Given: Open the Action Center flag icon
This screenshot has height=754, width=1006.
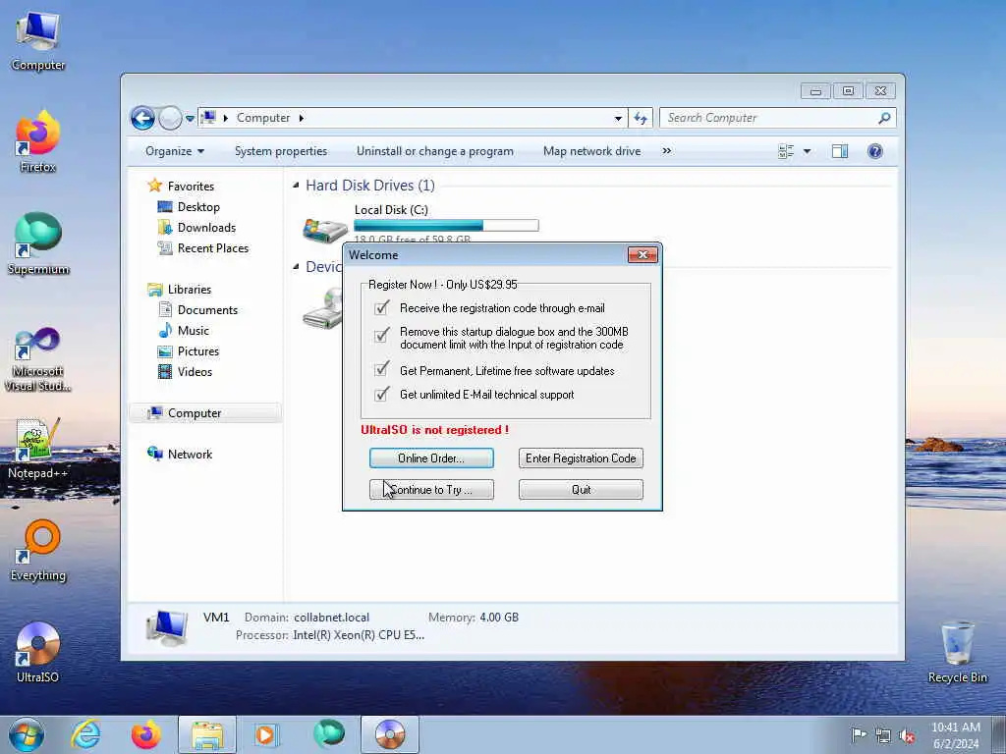Looking at the screenshot, I should (x=859, y=734).
